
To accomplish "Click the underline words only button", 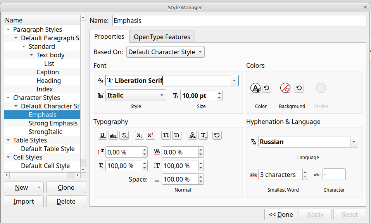I will pyautogui.click(x=113, y=135).
